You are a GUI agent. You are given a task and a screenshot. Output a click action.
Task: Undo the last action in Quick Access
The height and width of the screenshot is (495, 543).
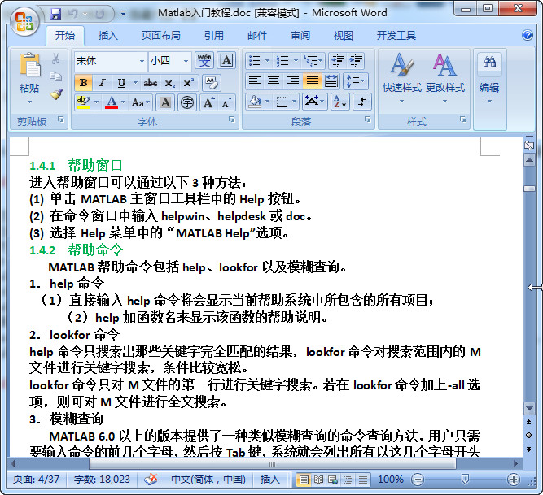72,14
